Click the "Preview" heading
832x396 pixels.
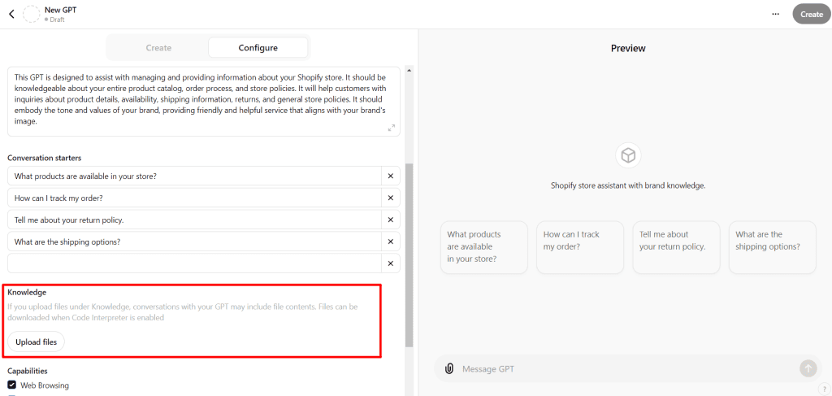pyautogui.click(x=628, y=48)
